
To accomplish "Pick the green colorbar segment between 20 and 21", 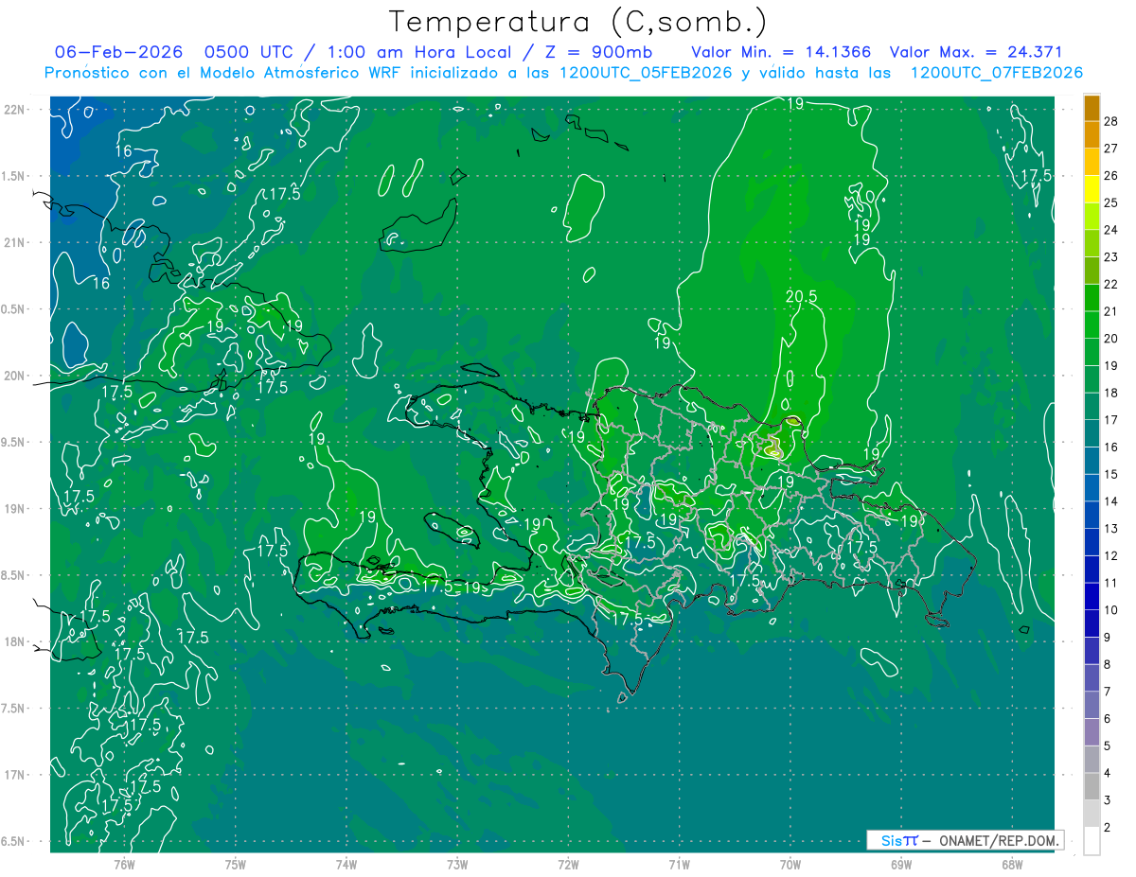I will pos(1092,324).
